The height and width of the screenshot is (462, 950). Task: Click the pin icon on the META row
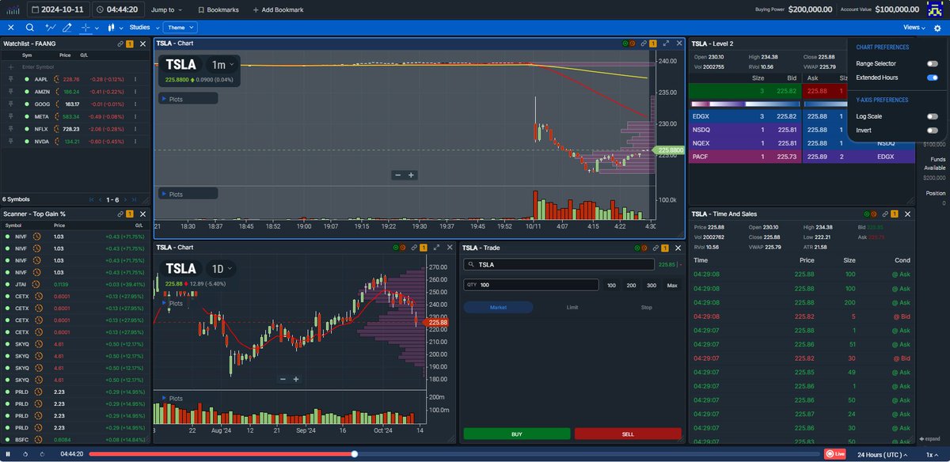point(11,116)
